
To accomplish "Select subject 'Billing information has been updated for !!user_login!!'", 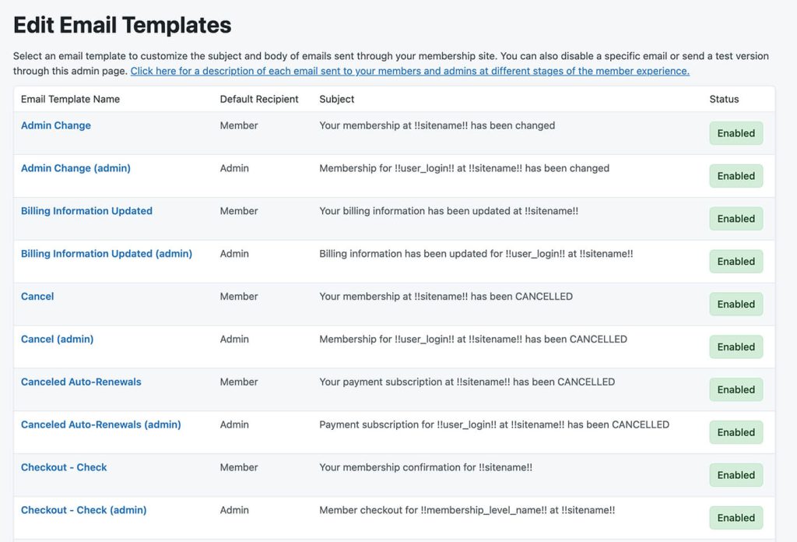I will (476, 254).
